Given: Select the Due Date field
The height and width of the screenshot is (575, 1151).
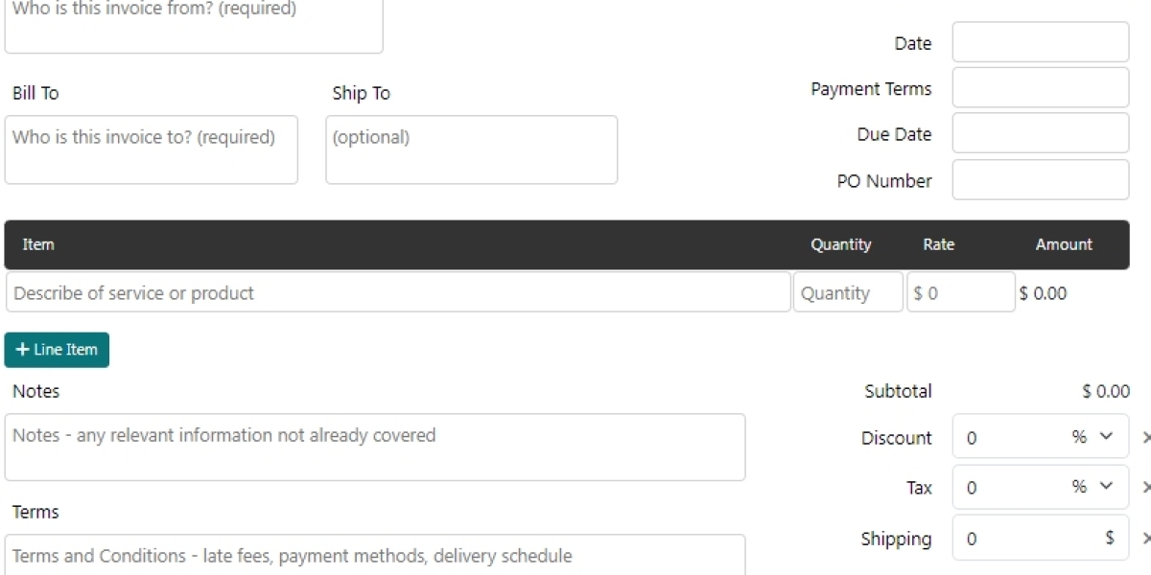Looking at the screenshot, I should (1040, 134).
